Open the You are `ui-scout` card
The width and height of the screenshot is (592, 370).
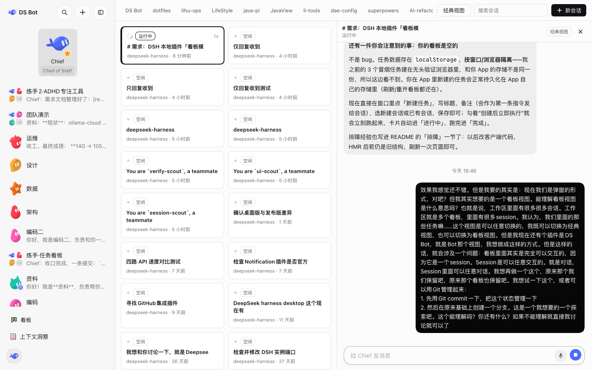pos(280,170)
